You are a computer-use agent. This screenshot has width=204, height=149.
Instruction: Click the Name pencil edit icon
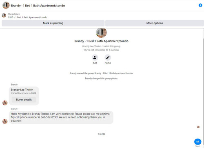coord(108,57)
